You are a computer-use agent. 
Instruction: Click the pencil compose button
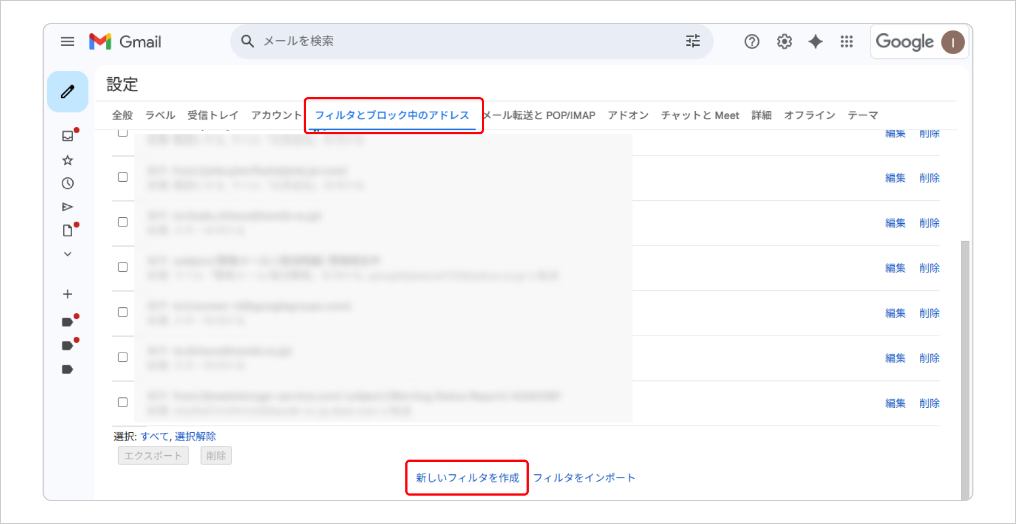pos(68,92)
